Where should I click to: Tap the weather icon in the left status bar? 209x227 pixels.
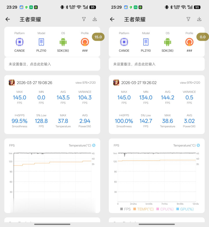click(22, 7)
